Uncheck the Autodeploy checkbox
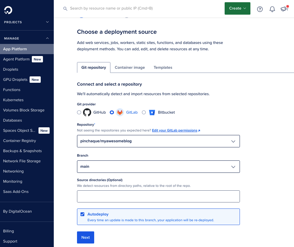The height and width of the screenshot is (247, 294). pyautogui.click(x=82, y=214)
